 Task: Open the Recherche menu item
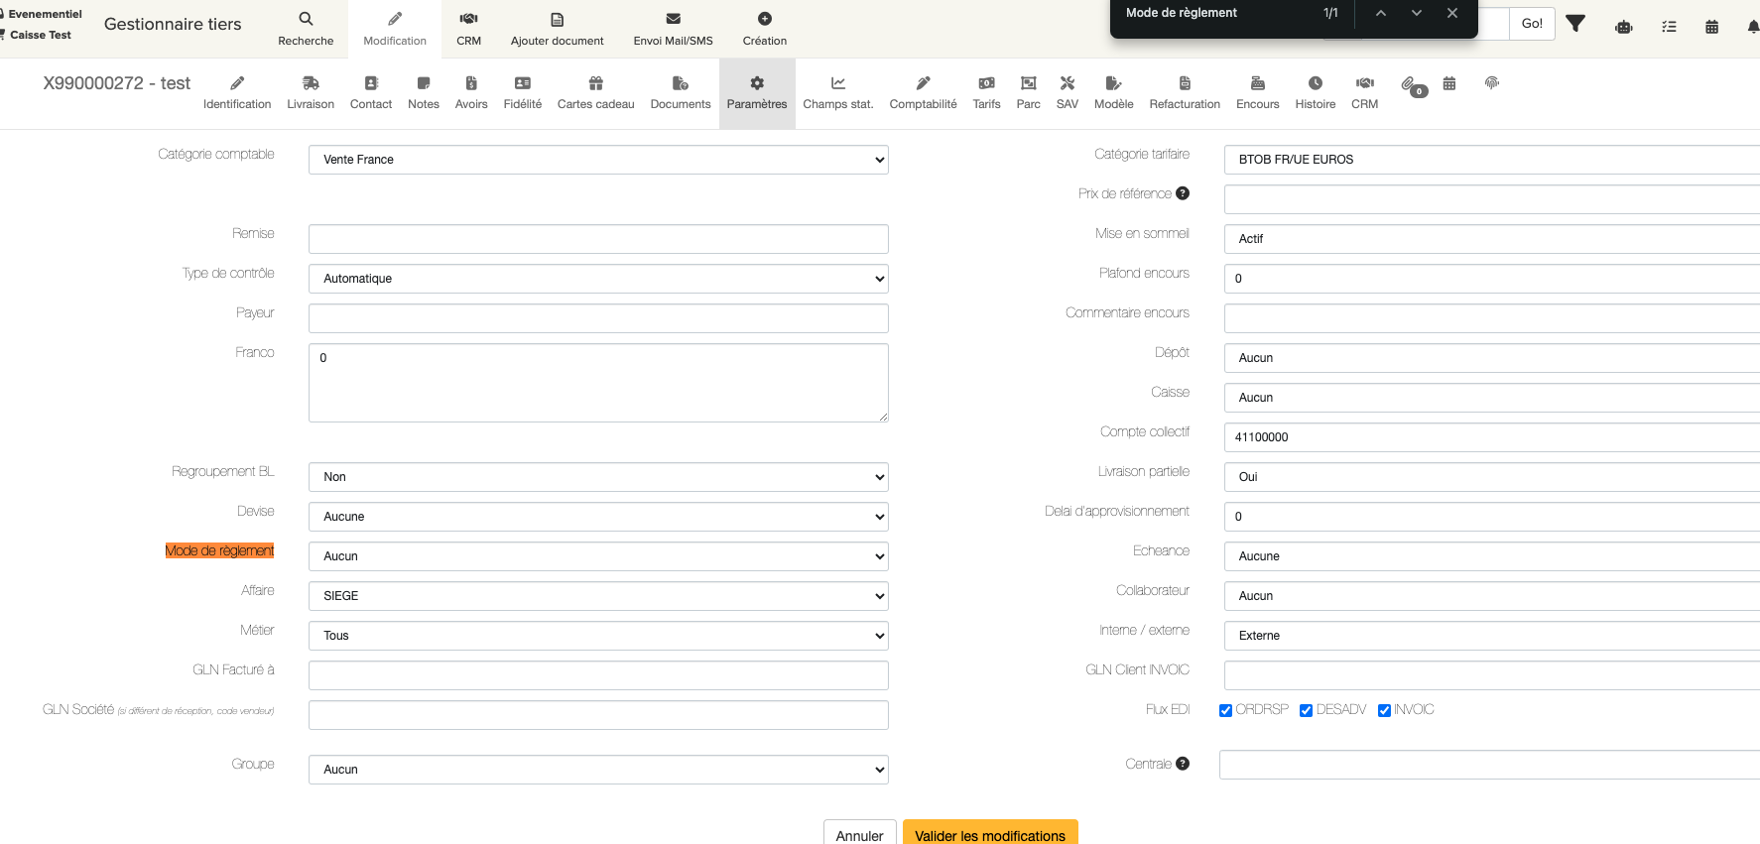point(306,28)
